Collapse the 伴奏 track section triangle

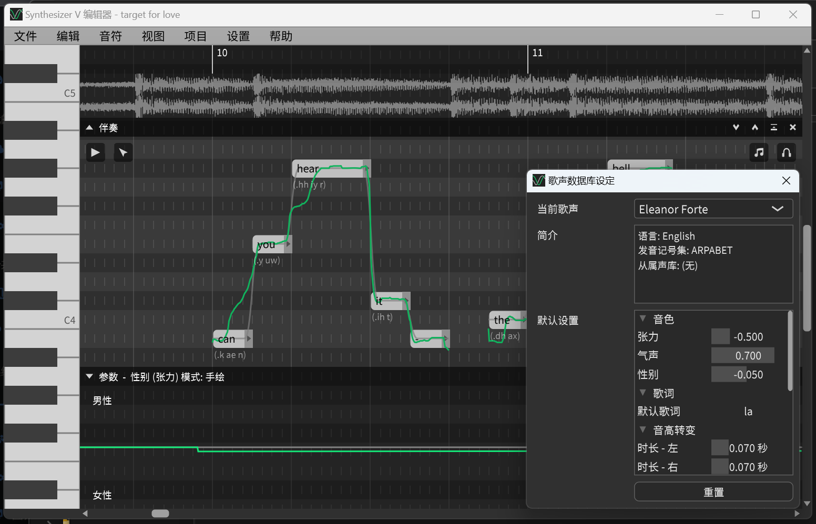coord(89,128)
